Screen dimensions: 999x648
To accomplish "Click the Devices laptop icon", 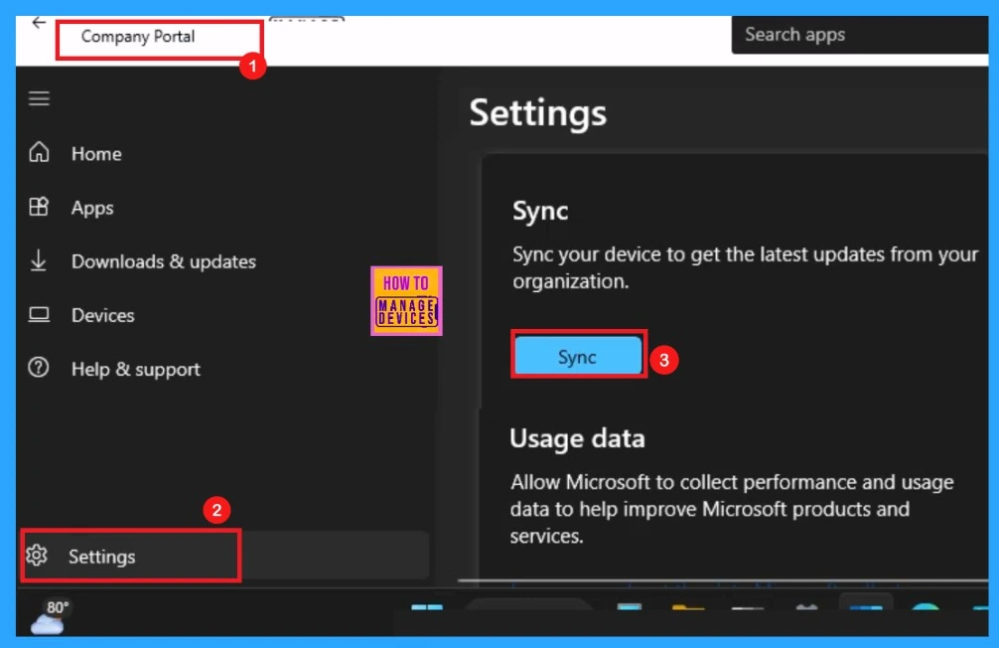I will (39, 314).
